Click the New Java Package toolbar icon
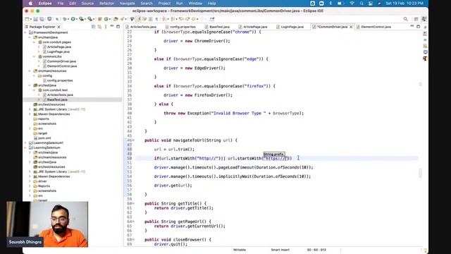The width and height of the screenshot is (451, 254). pos(100,19)
